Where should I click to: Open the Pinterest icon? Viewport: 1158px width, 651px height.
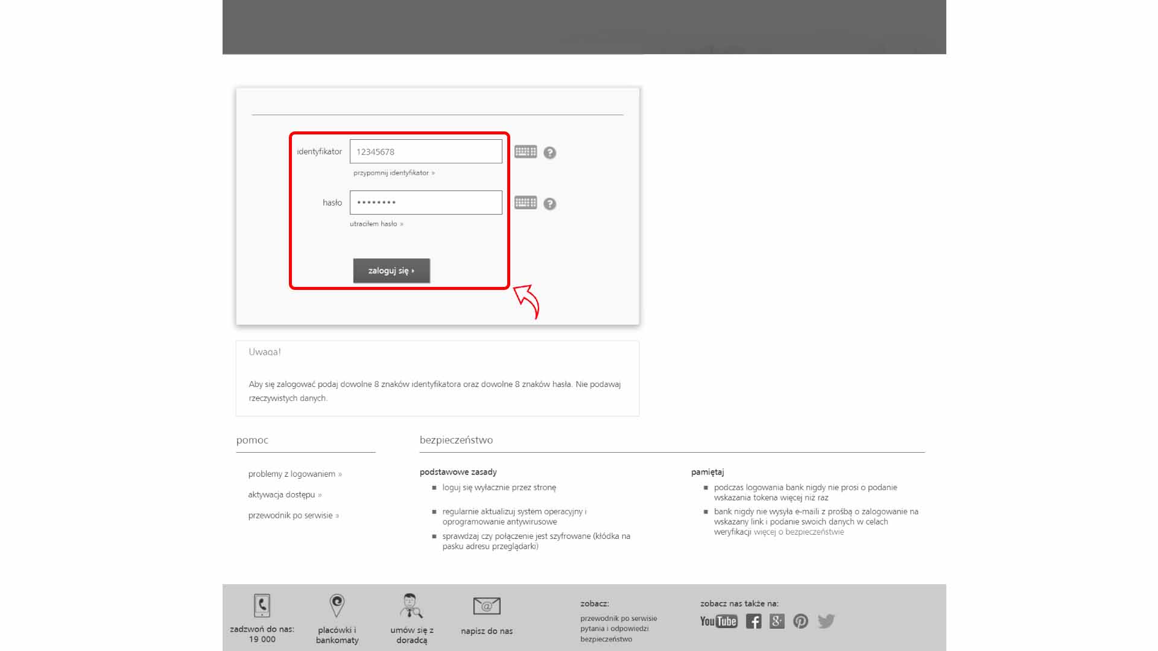(x=800, y=621)
